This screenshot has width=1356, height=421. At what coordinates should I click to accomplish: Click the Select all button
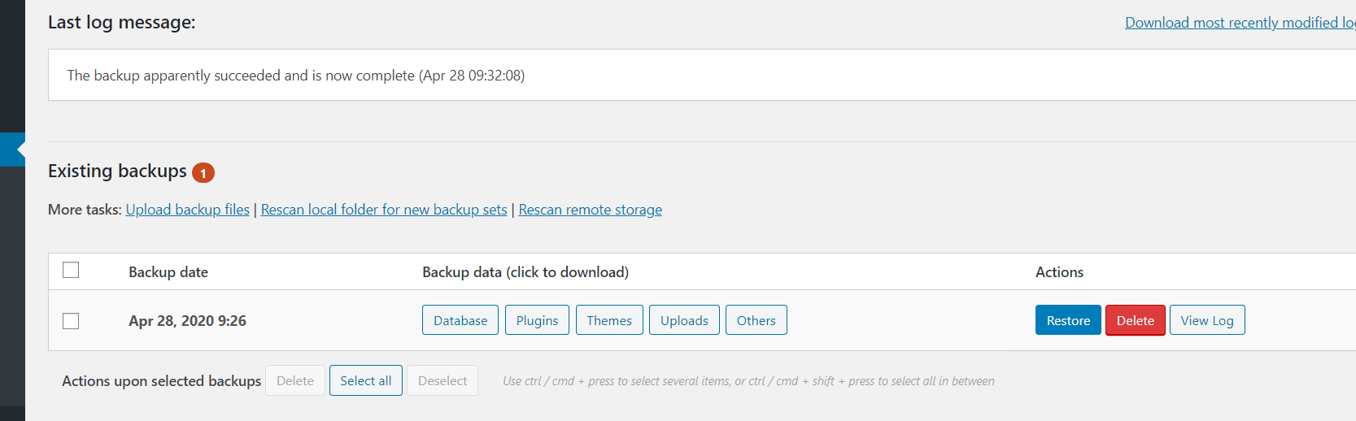(366, 380)
